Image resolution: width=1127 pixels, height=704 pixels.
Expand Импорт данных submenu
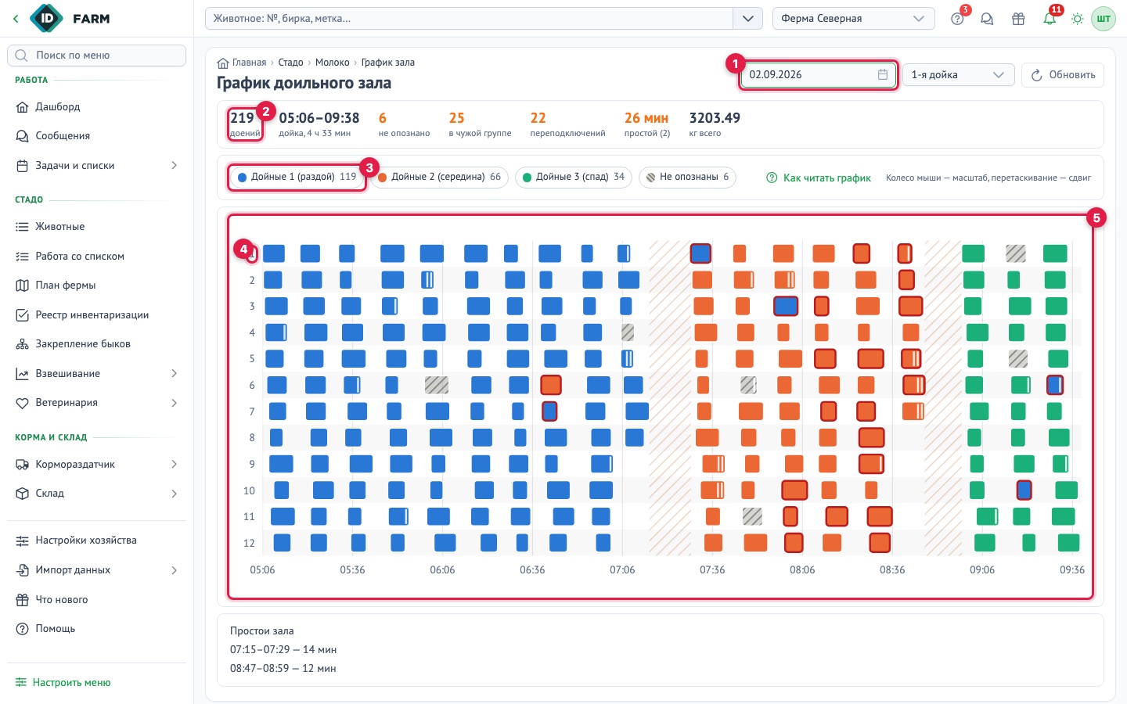(174, 569)
